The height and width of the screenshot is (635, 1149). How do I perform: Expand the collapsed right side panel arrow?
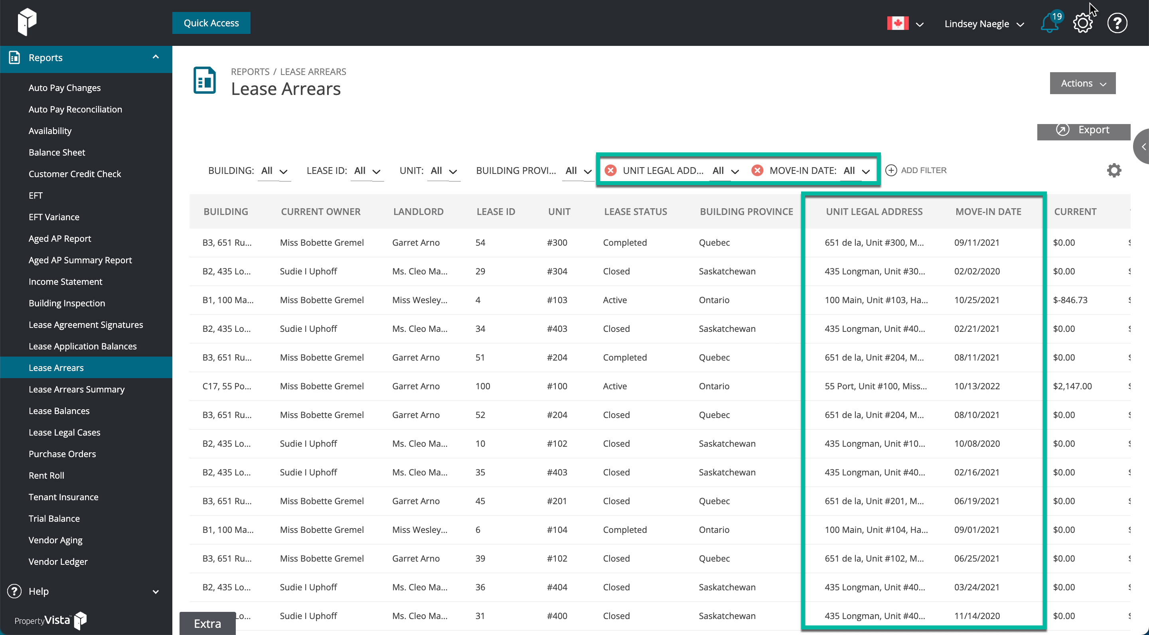1143,147
